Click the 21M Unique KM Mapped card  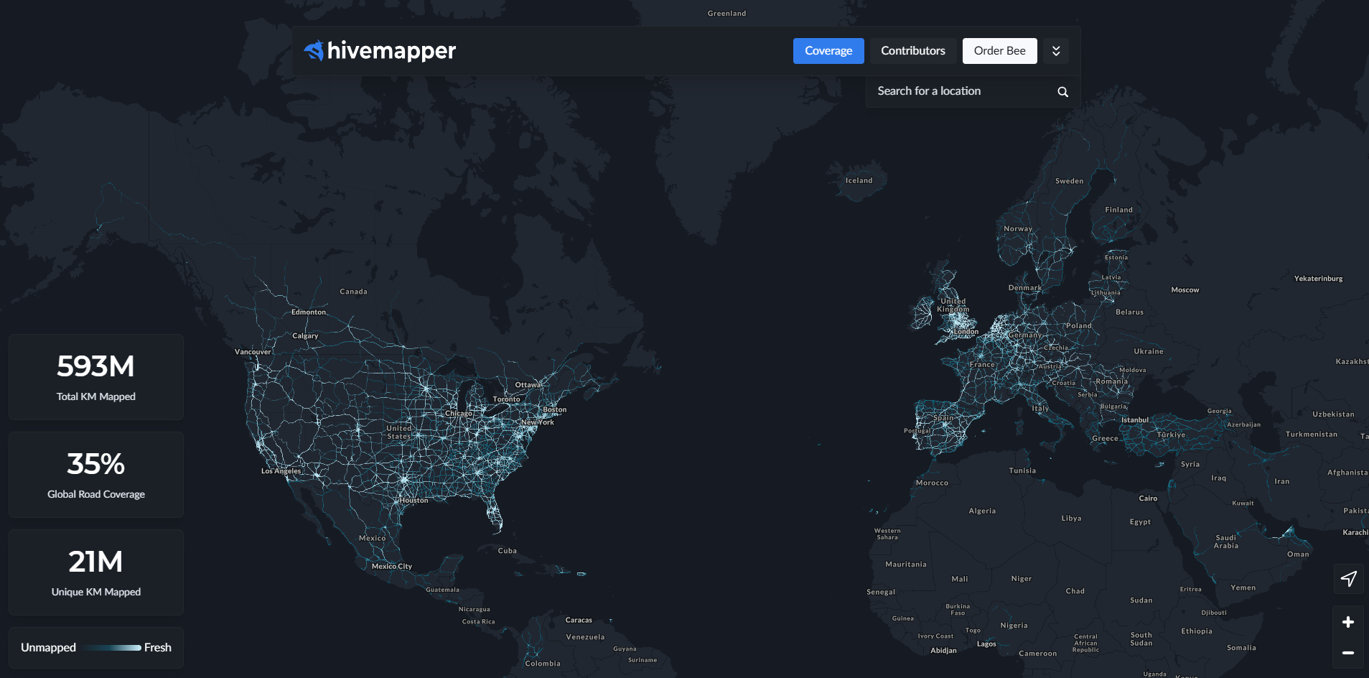(95, 572)
